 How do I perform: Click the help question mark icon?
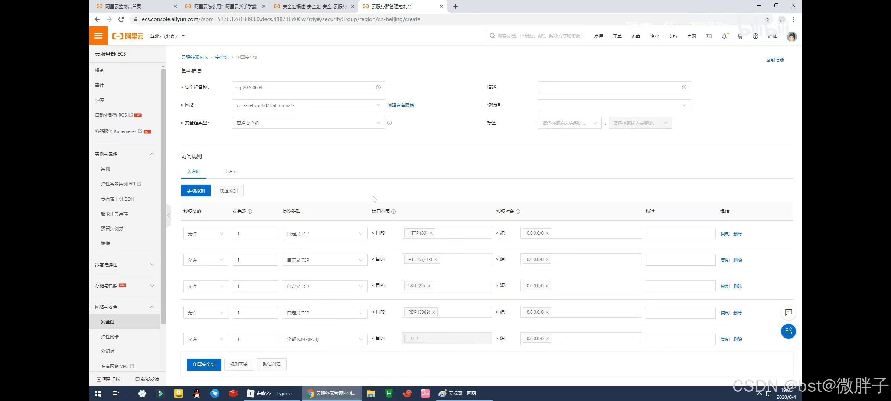pos(755,36)
